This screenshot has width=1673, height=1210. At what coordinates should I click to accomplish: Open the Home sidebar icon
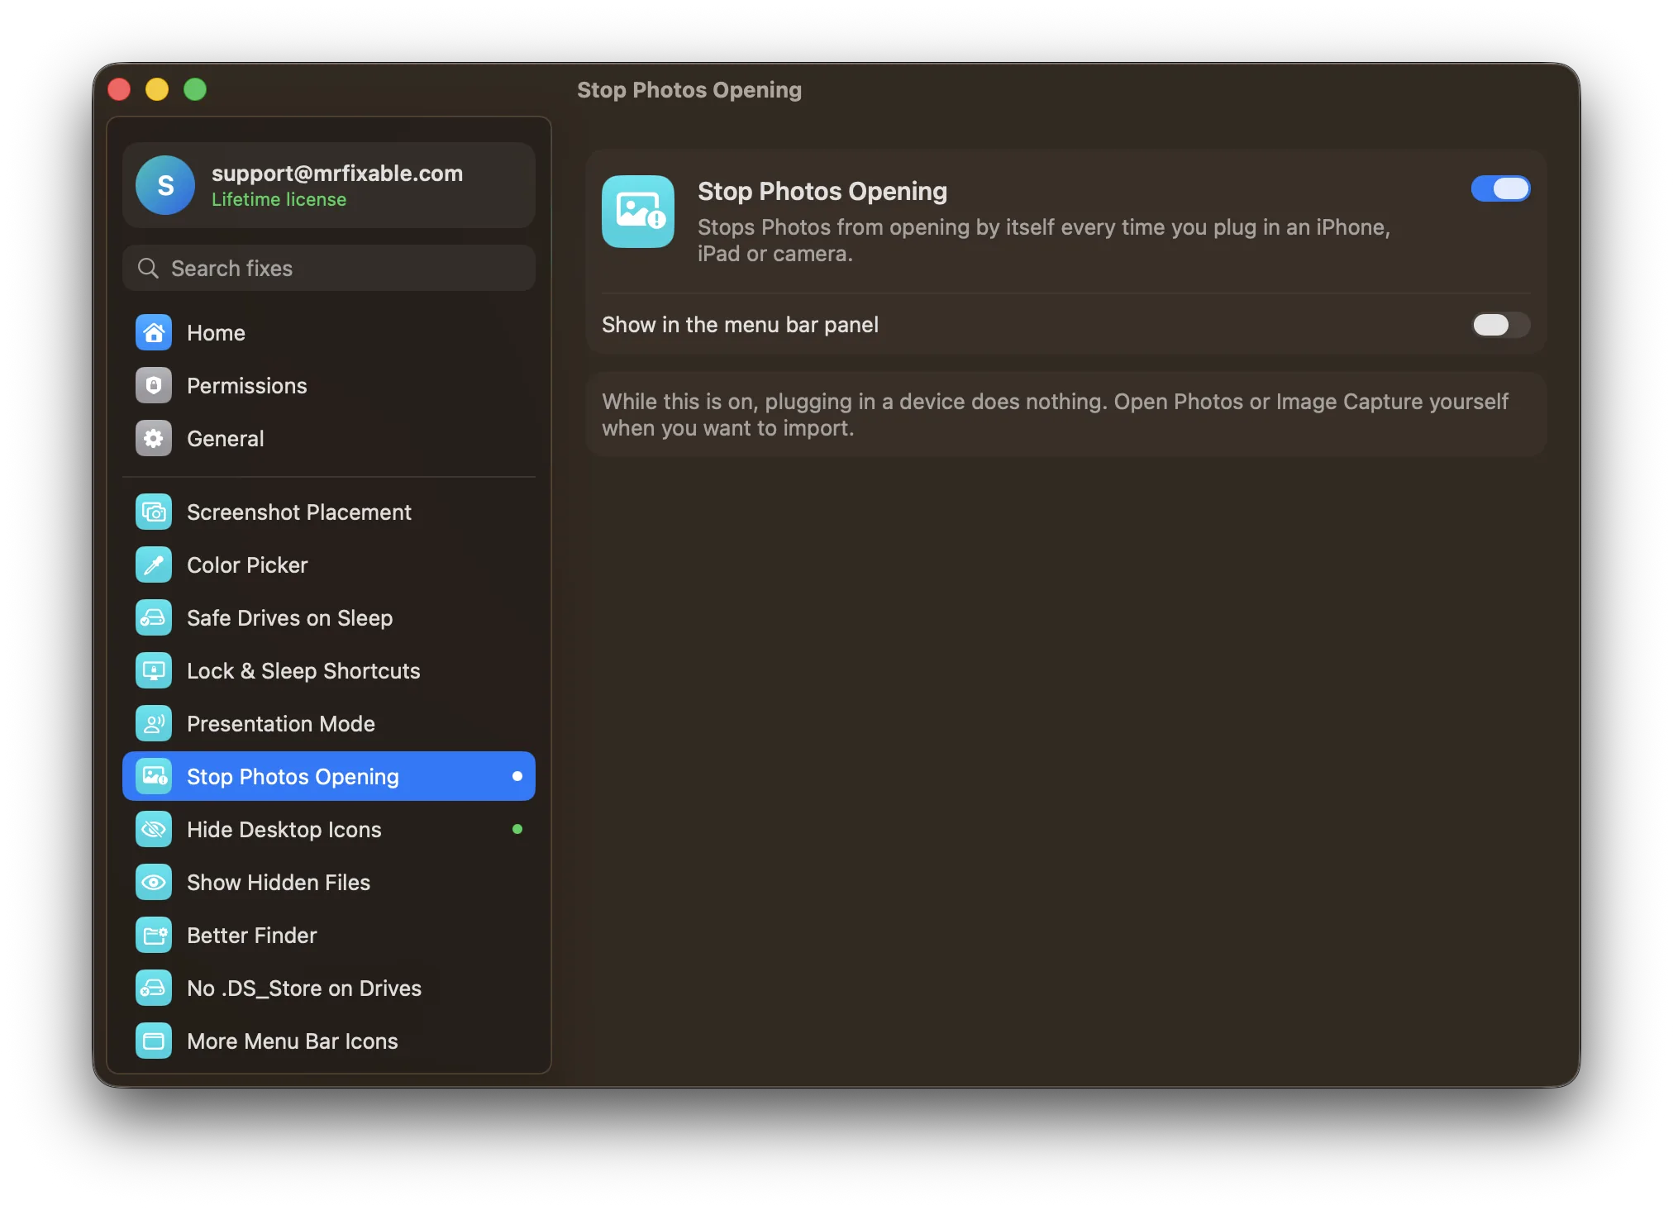tap(154, 333)
